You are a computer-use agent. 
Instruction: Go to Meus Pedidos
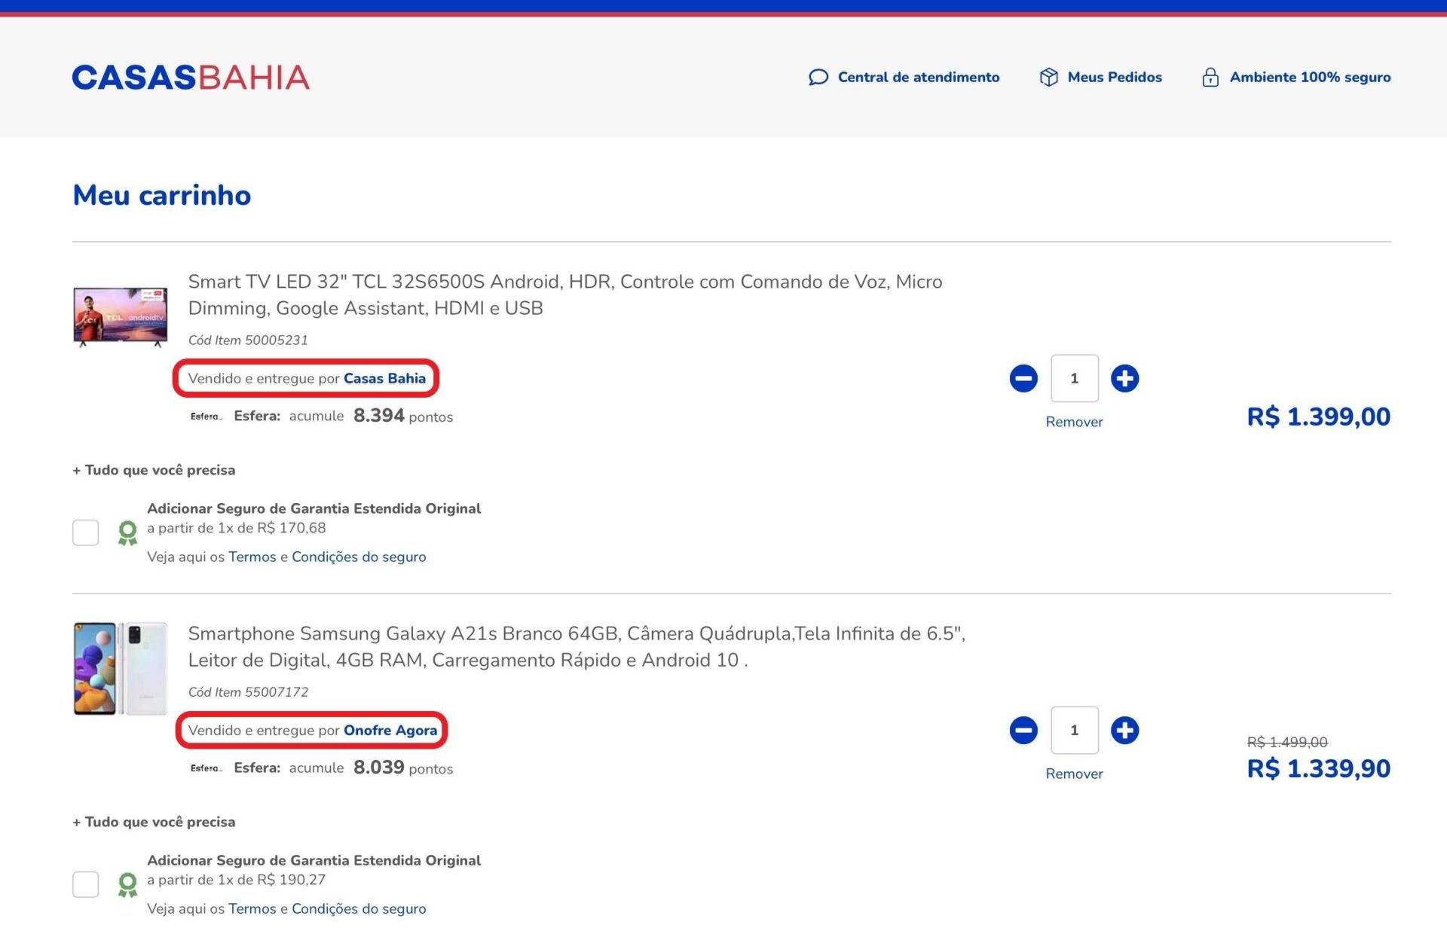coord(1115,78)
